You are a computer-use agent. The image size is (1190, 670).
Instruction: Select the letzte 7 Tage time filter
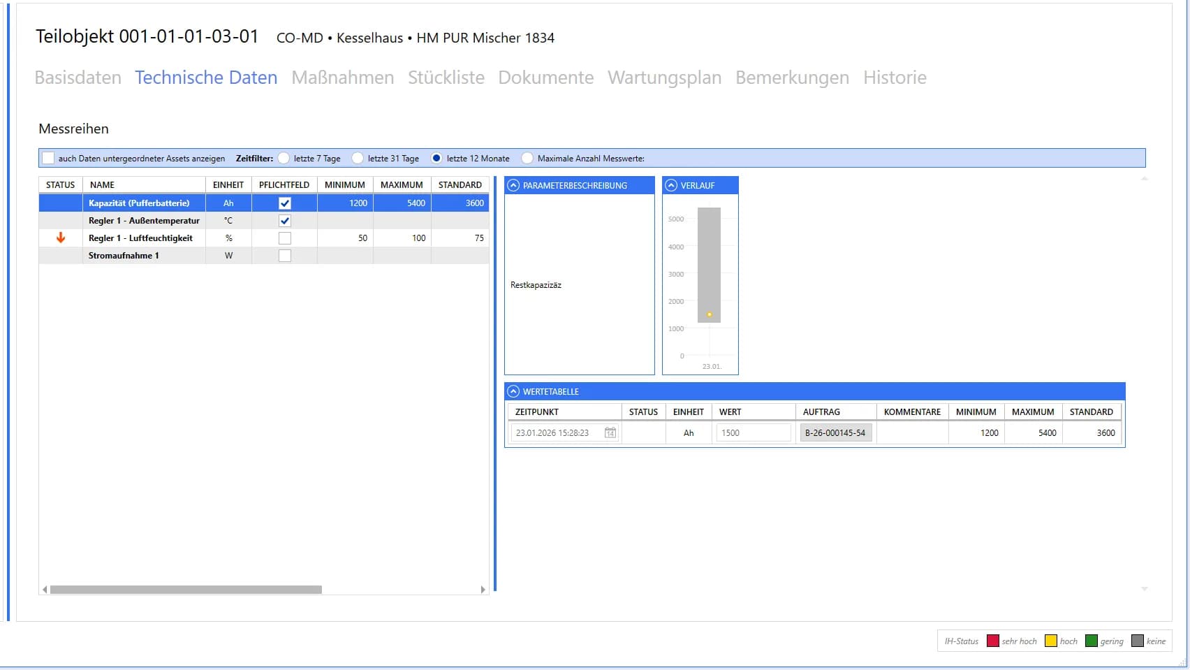[x=284, y=158]
